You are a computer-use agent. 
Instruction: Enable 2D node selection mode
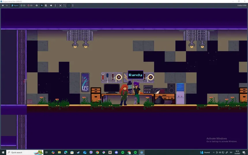[23, 5]
